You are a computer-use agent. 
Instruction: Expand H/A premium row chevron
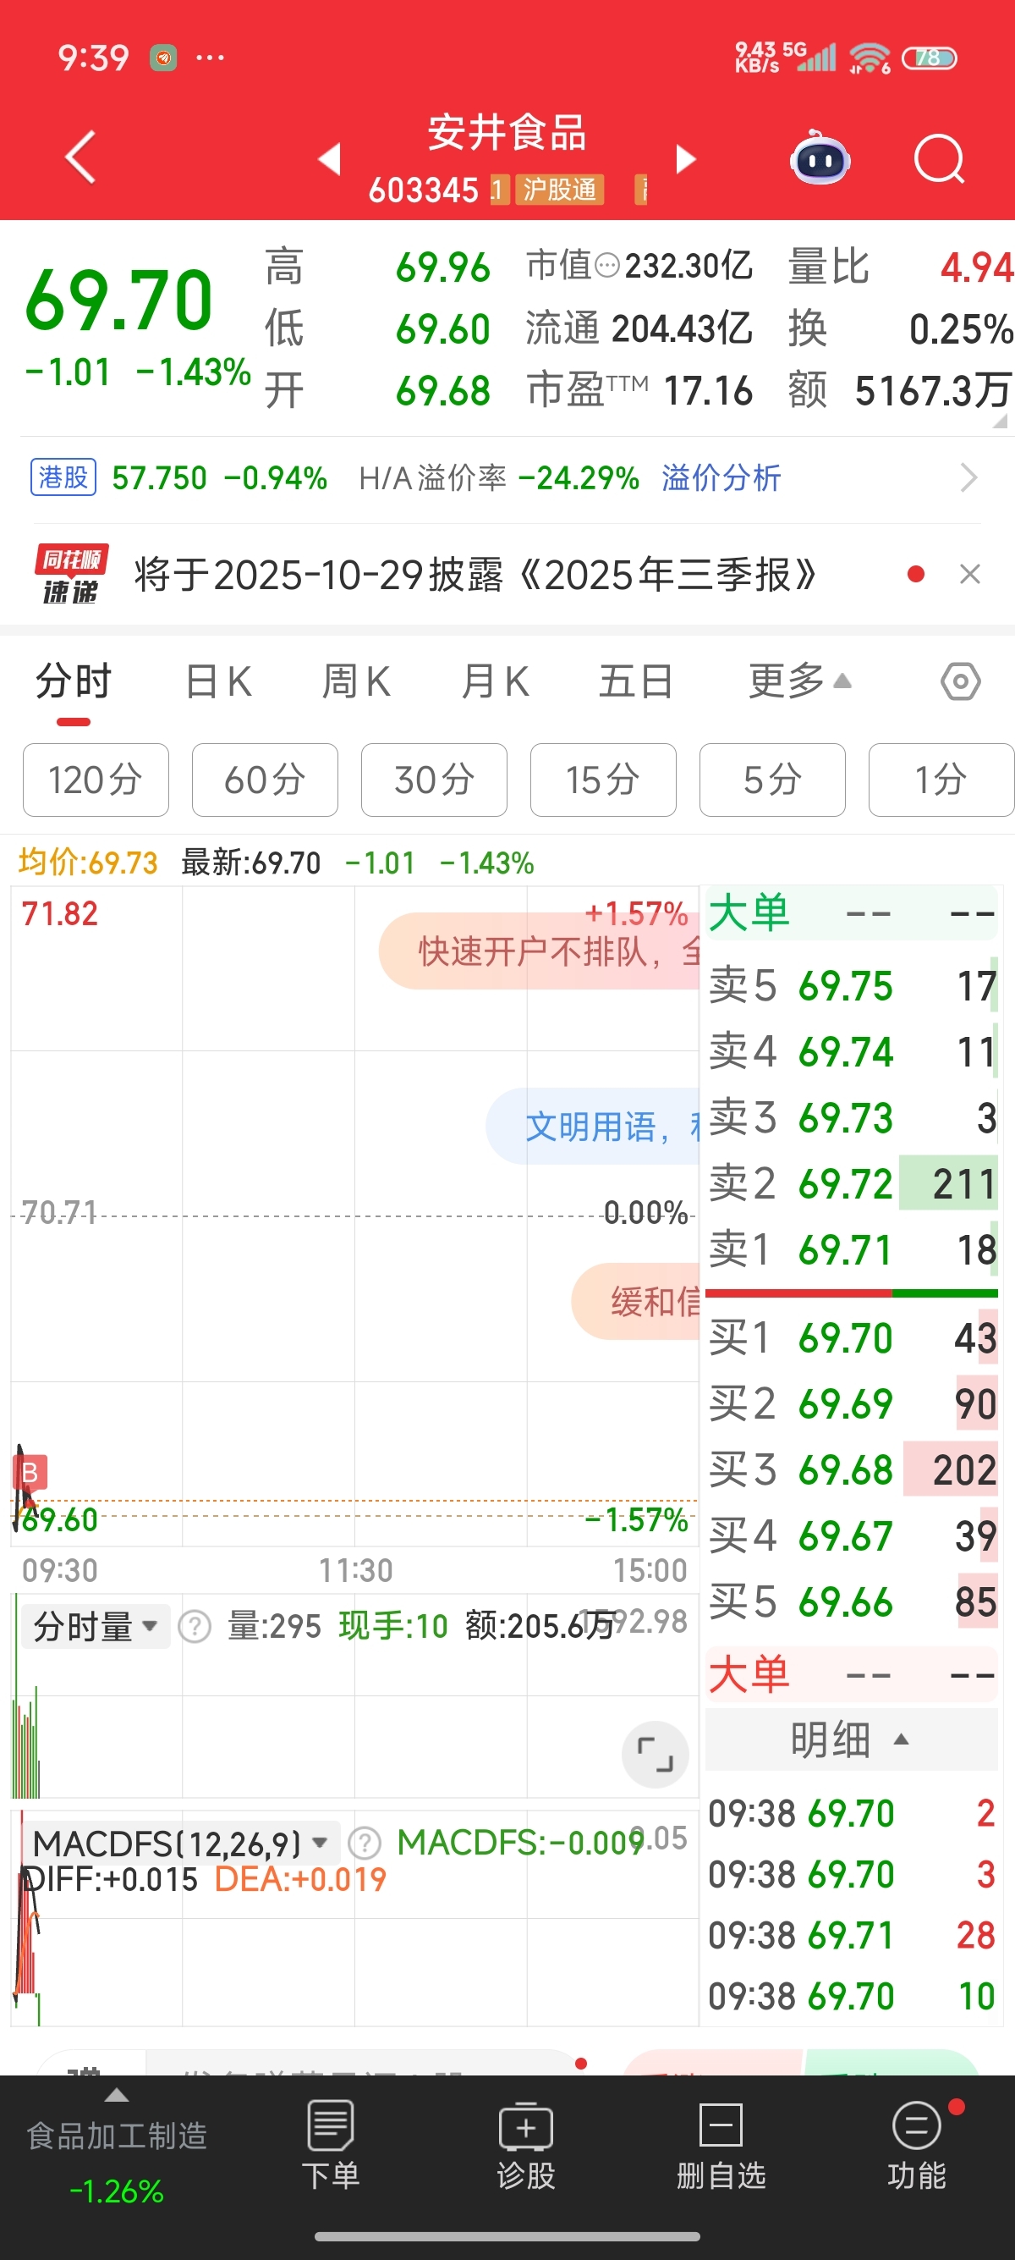[968, 478]
